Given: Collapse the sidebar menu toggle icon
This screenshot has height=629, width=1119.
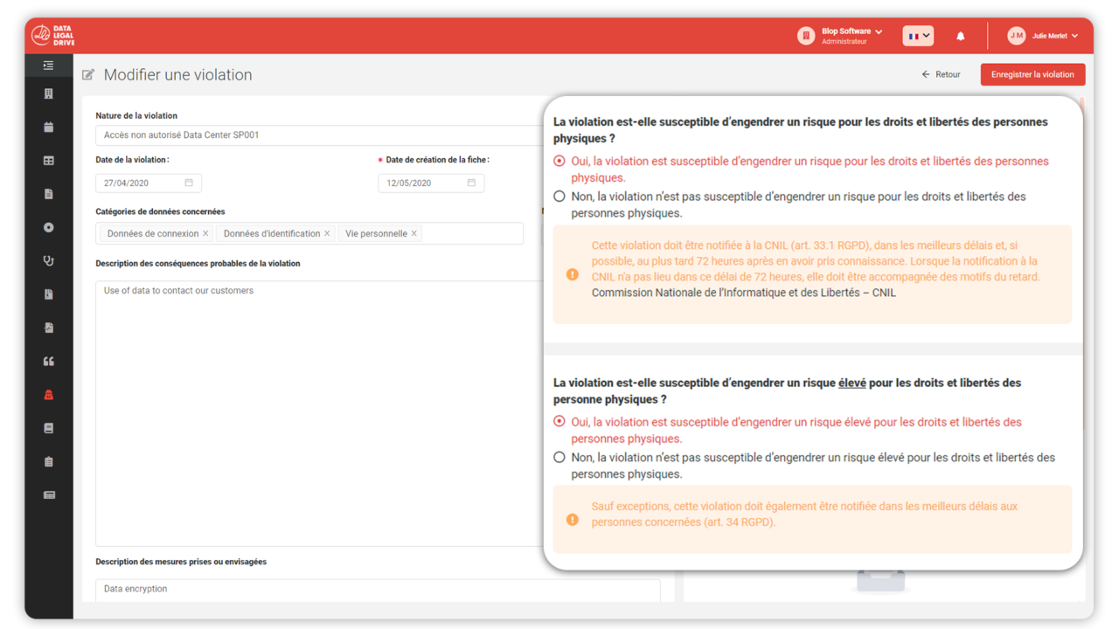Looking at the screenshot, I should [48, 66].
